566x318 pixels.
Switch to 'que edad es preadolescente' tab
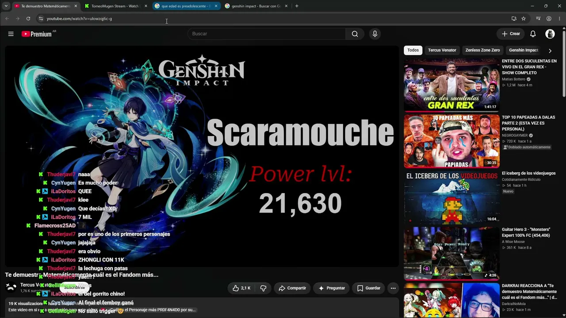[186, 6]
